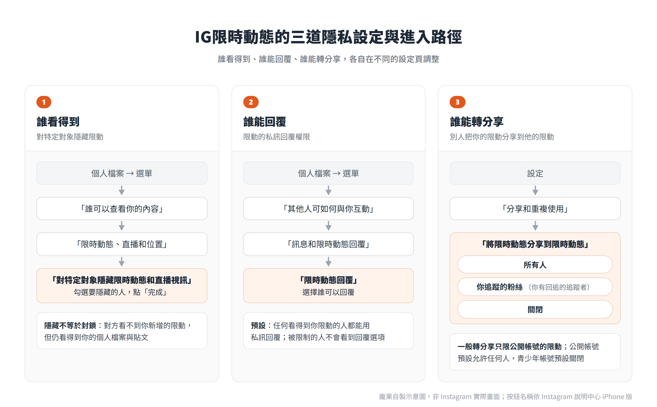Select the "其他人可如何與你互動" step

tap(328, 209)
